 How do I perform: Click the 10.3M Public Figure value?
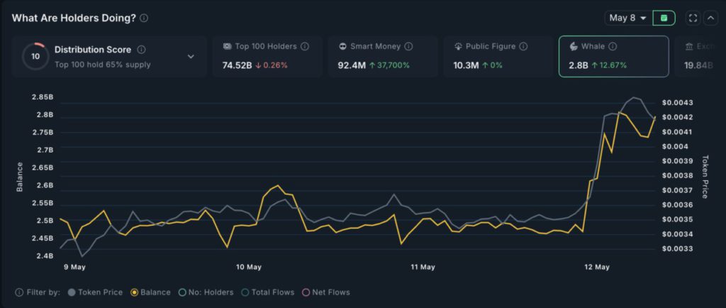coord(467,65)
